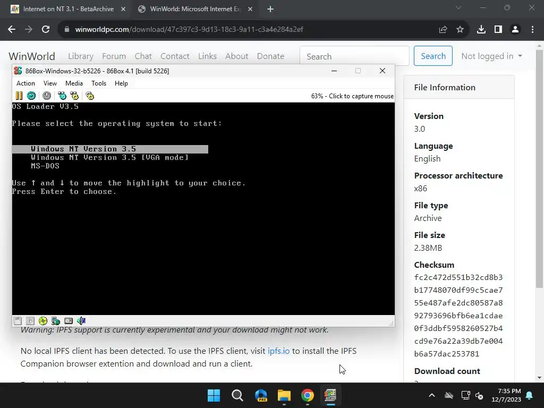Image resolution: width=544 pixels, height=408 pixels.
Task: Open the clock and date in taskbar
Action: click(506, 395)
